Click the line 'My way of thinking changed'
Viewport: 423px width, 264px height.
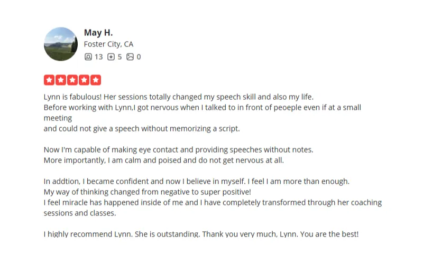pos(148,192)
